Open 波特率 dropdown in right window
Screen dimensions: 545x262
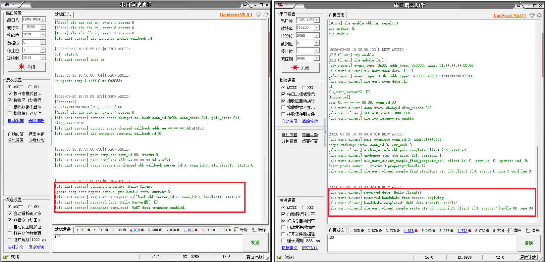point(317,28)
